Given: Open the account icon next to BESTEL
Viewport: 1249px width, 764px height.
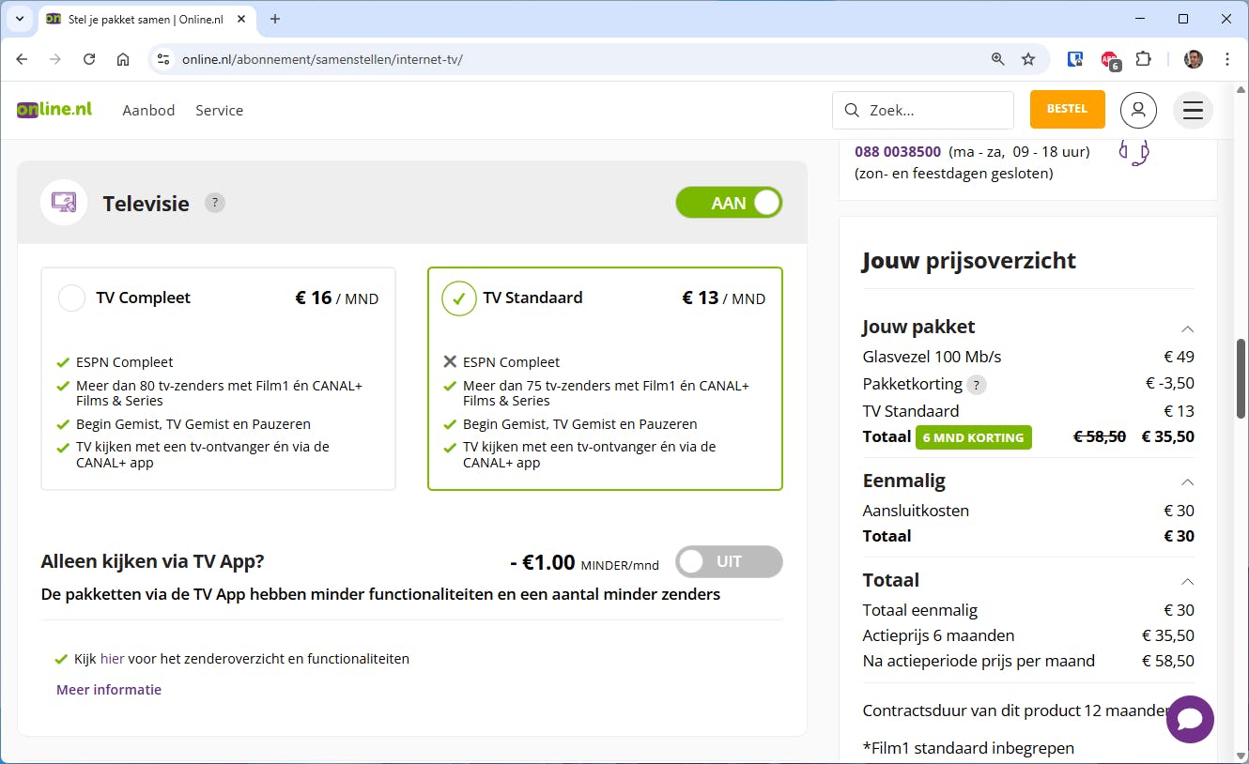Looking at the screenshot, I should 1138,110.
